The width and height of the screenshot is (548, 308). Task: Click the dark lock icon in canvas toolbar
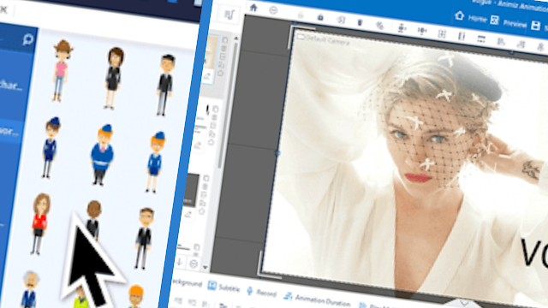click(x=320, y=17)
